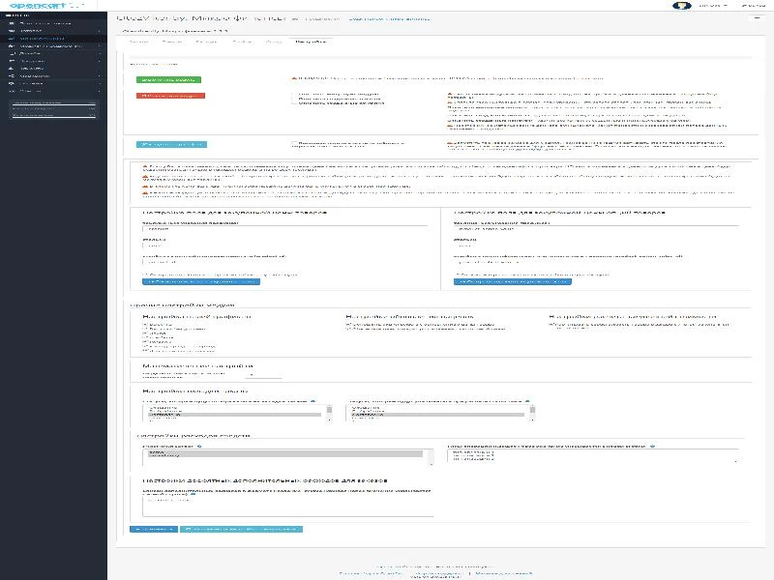Focus the first wide input in the right panel
Screen dimensions: 774x580
click(x=596, y=229)
